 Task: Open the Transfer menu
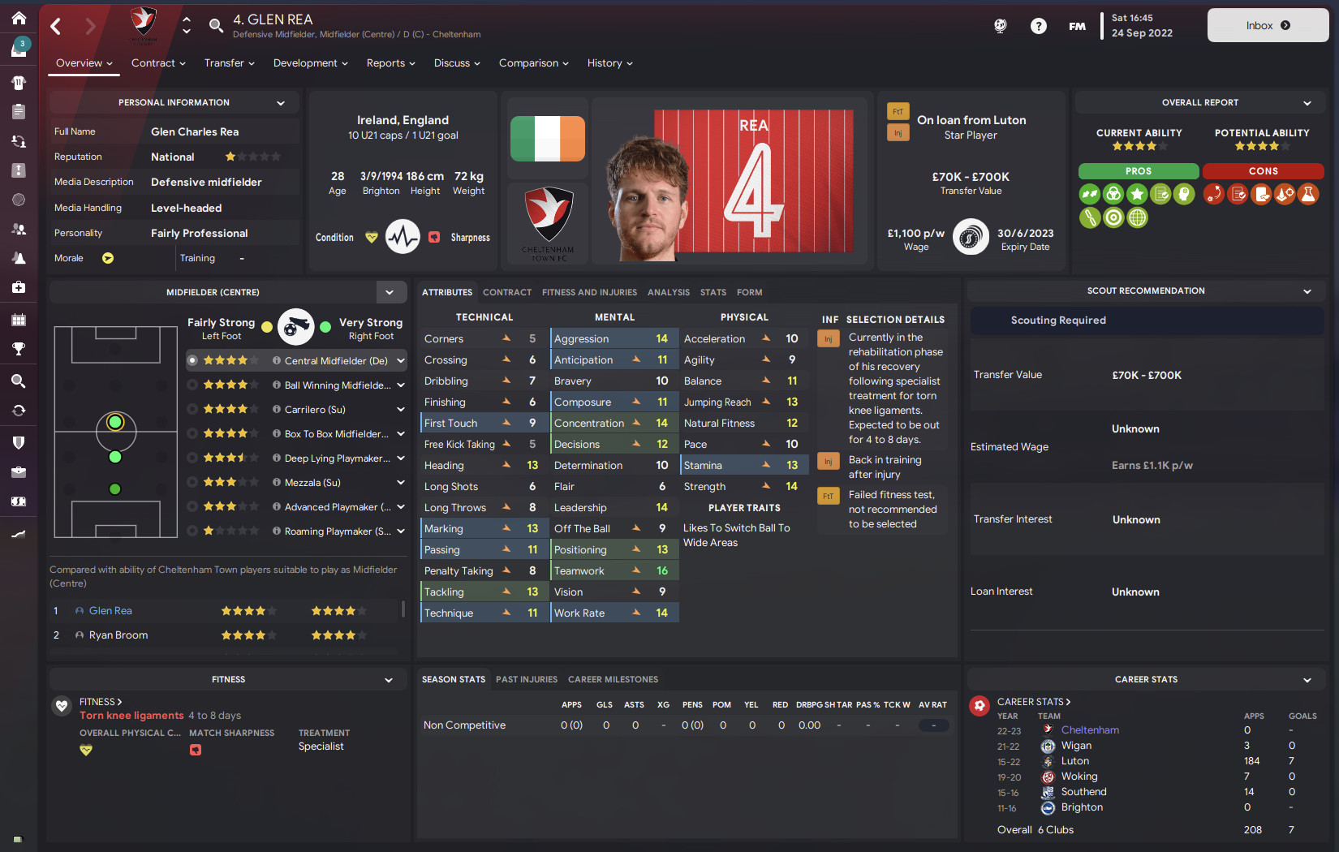click(230, 62)
